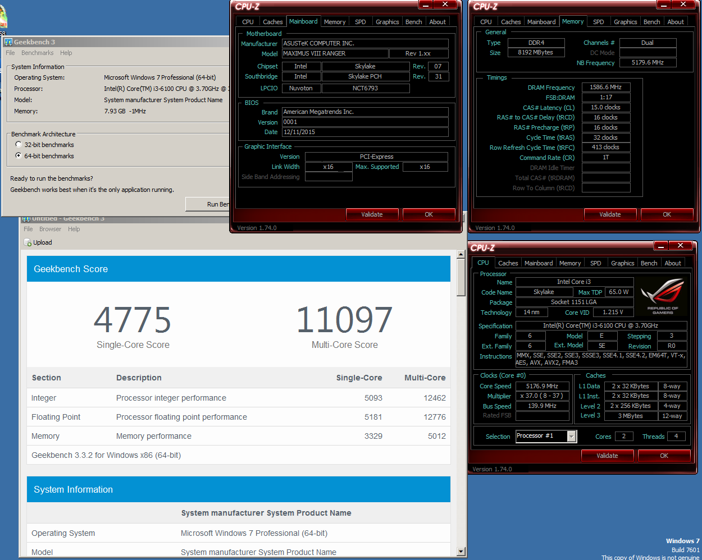The width and height of the screenshot is (702, 560).
Task: Switch to Caches tab in Mainboard CPU-Z window
Action: point(273,22)
